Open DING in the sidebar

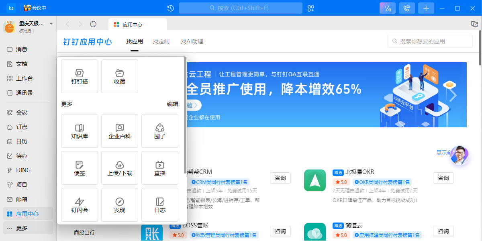pyautogui.click(x=28, y=170)
